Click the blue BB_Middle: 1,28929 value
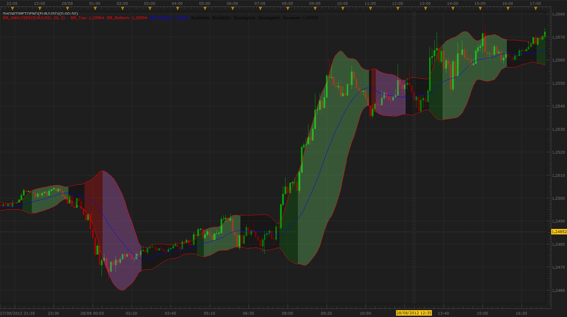The image size is (567, 317). coord(169,18)
